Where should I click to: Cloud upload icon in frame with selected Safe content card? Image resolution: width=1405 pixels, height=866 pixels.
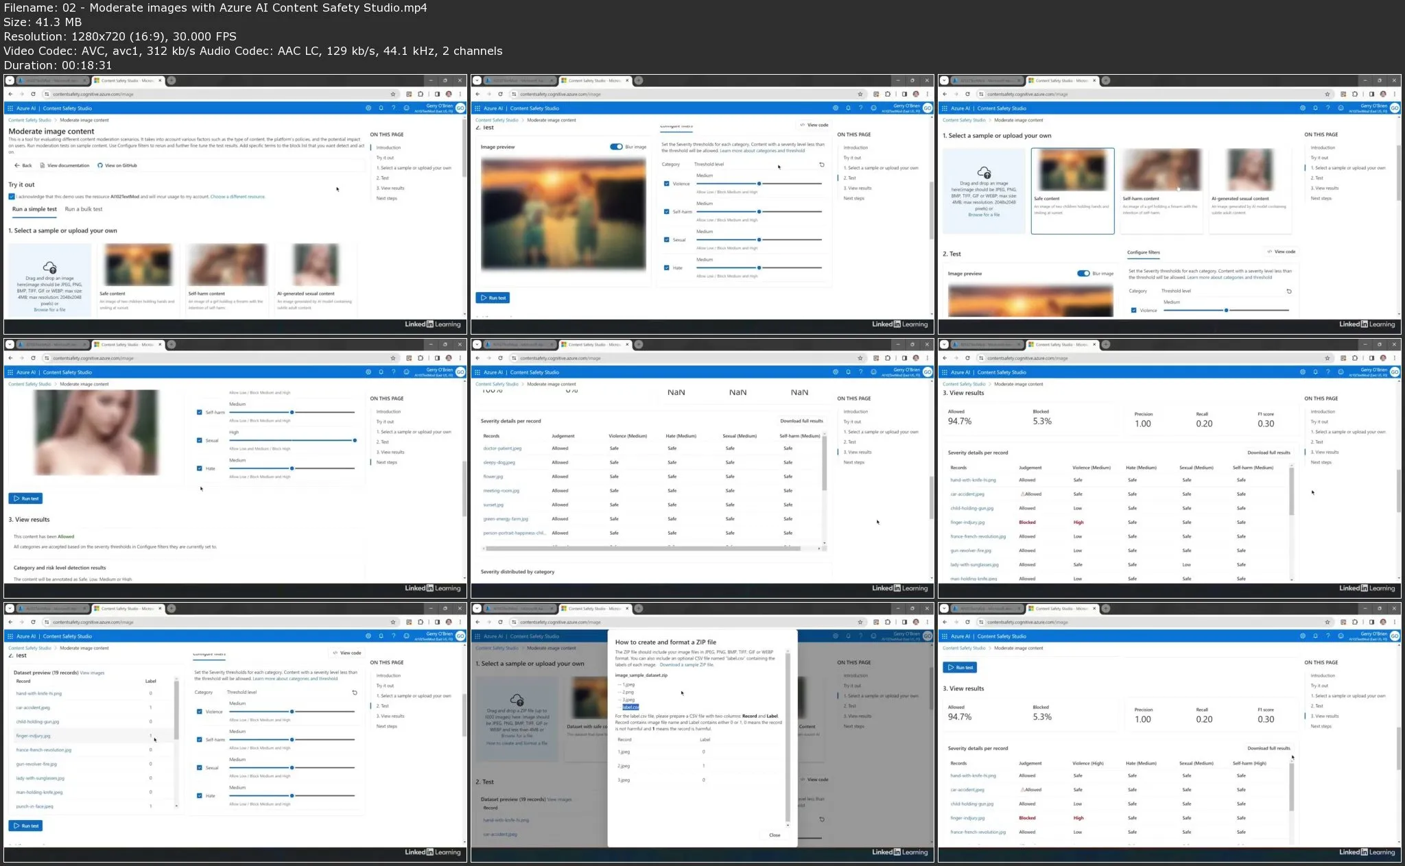pyautogui.click(x=984, y=172)
